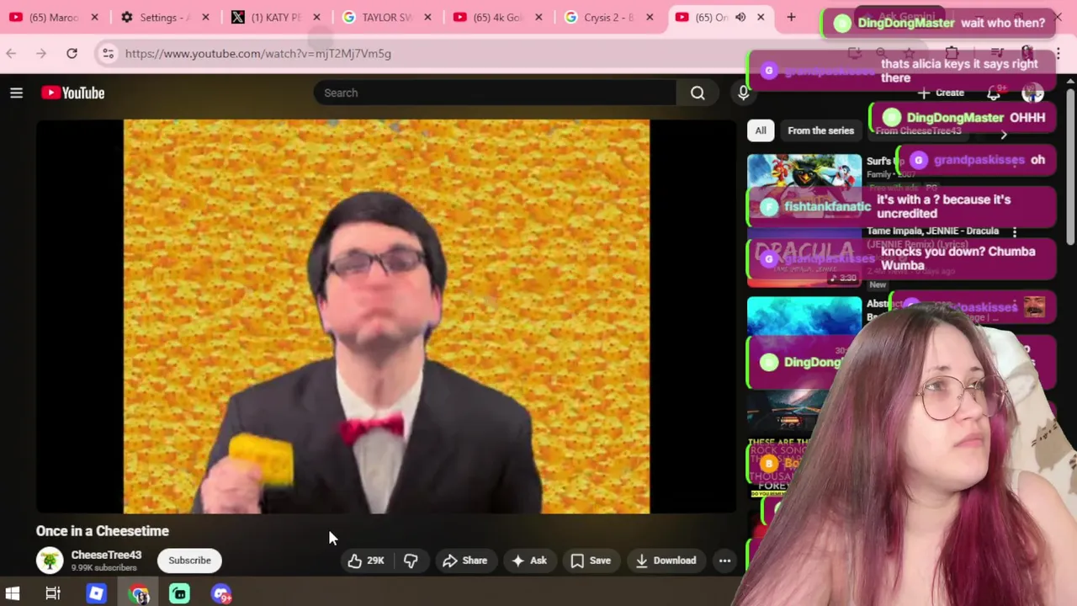Select the All filter chip

(x=761, y=130)
